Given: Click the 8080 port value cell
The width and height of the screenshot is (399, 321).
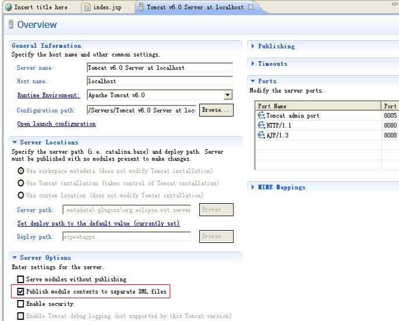Looking at the screenshot, I should (390, 125).
